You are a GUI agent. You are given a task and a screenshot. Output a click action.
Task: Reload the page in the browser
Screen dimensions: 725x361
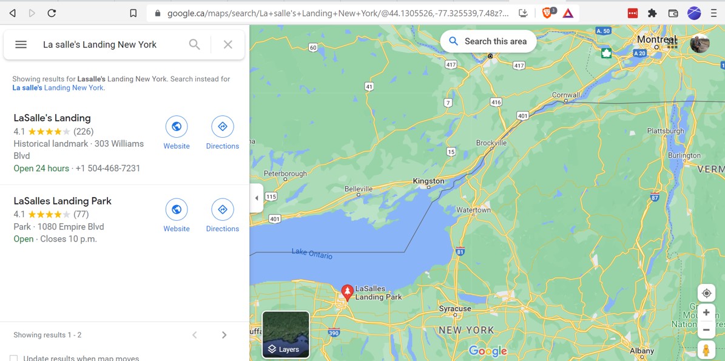tap(52, 13)
